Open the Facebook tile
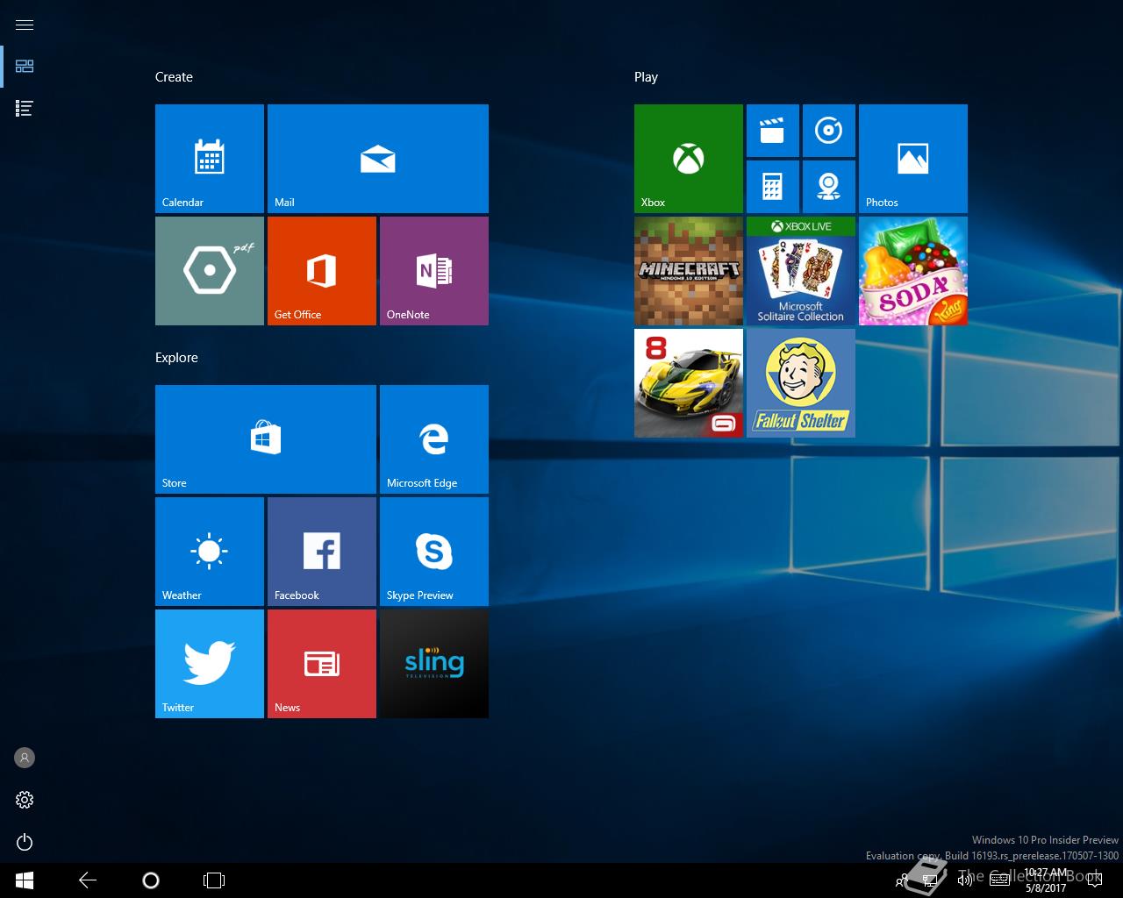The image size is (1123, 898). pos(322,552)
